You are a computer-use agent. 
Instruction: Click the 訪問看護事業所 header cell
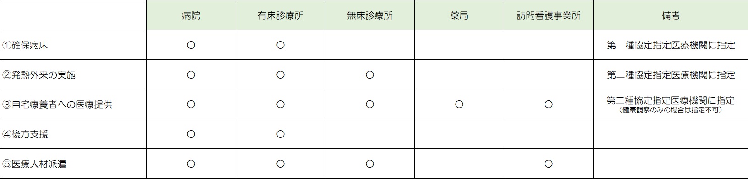coord(549,16)
